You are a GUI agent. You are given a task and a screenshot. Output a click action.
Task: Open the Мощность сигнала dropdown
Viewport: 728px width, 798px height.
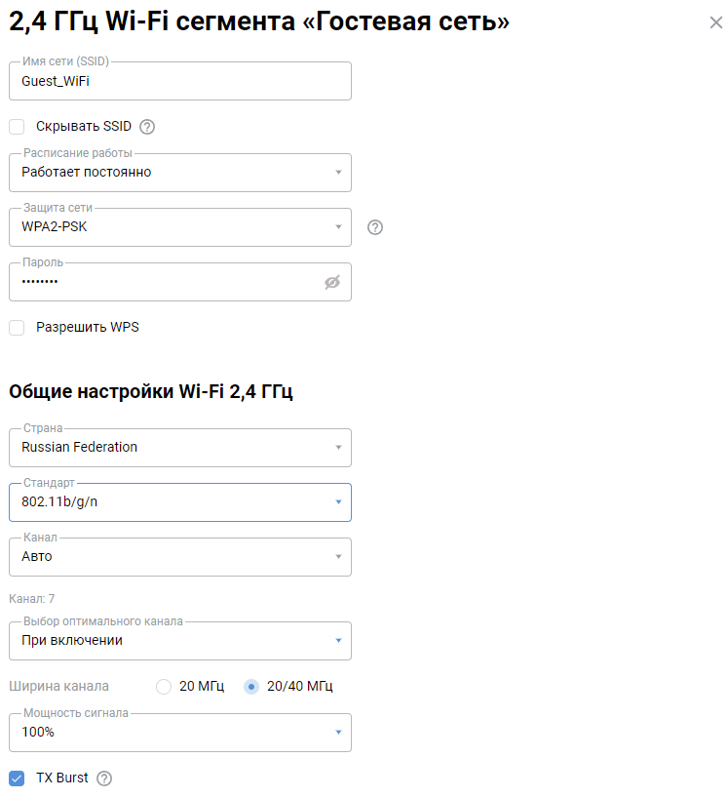pos(179,733)
